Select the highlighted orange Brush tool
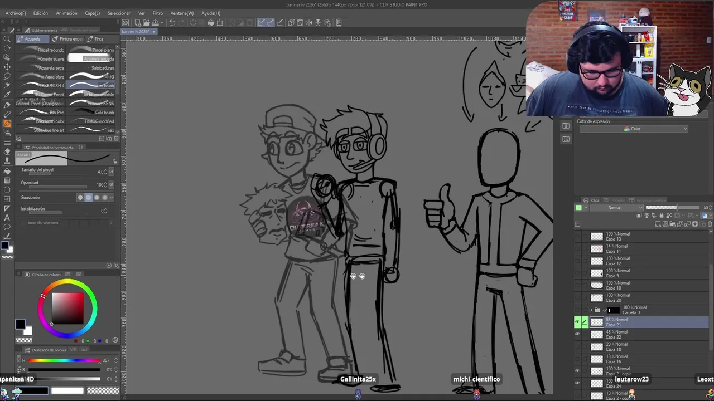Viewport: 714px width, 401px height. (7, 124)
